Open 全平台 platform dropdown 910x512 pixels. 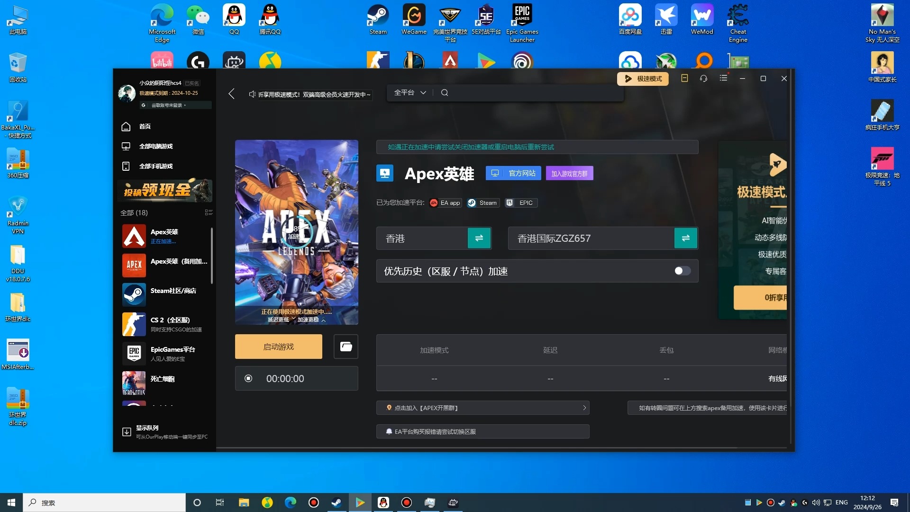(x=410, y=92)
